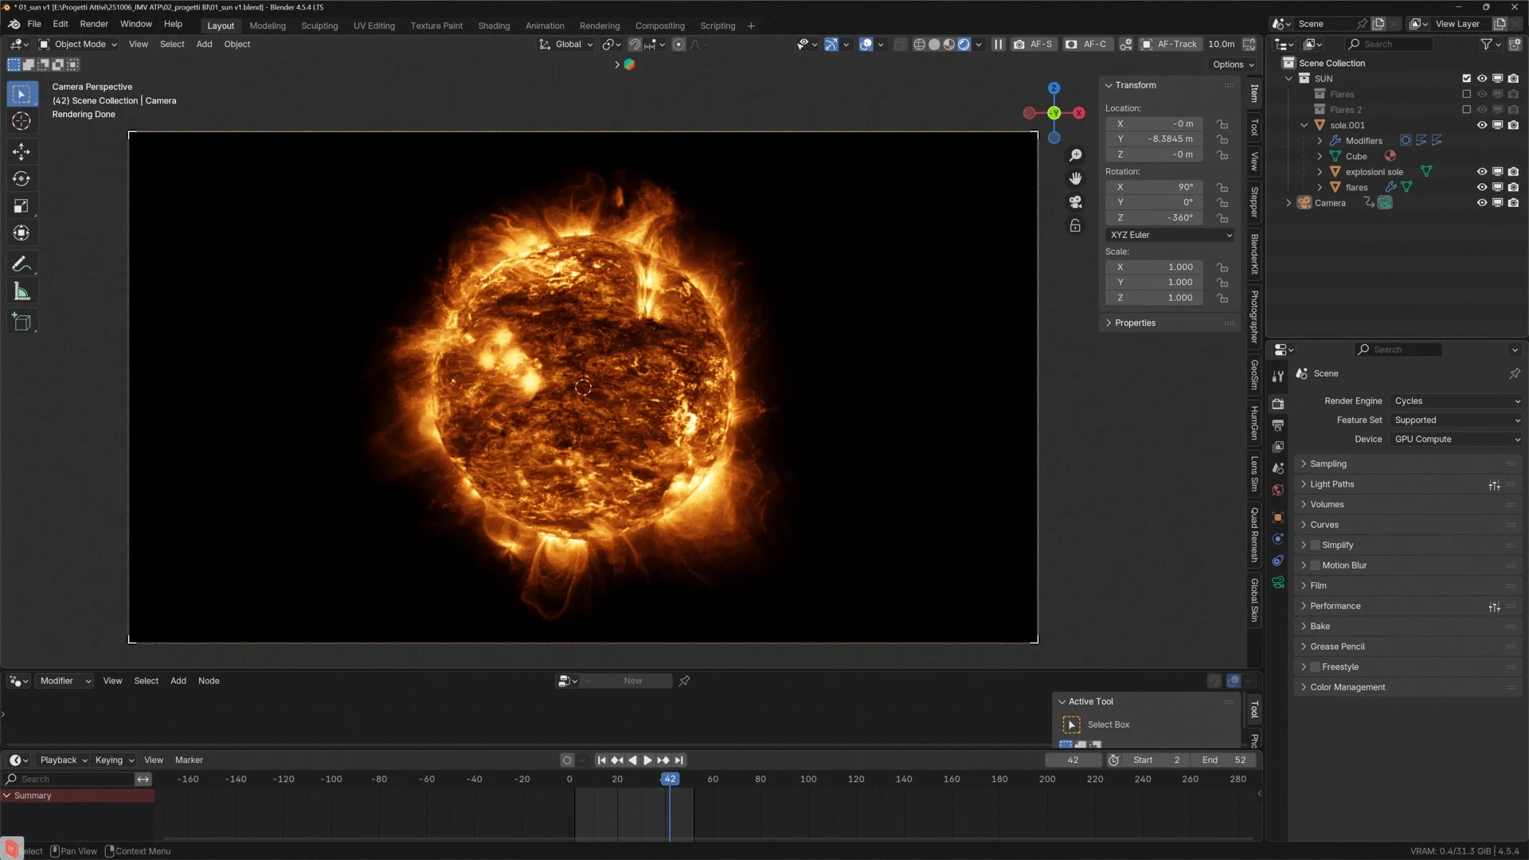Viewport: 1529px width, 860px height.
Task: Click the Scale X value field
Action: tap(1154, 268)
